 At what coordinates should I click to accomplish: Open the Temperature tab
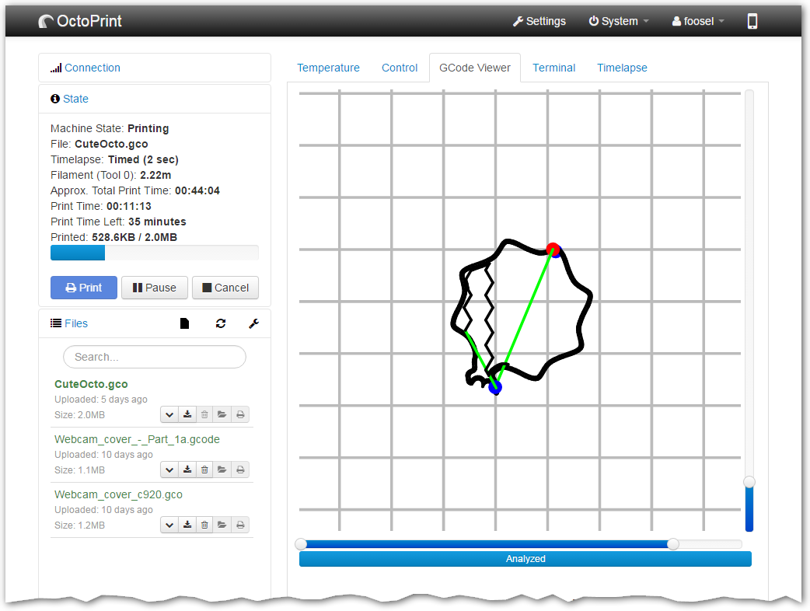(328, 68)
